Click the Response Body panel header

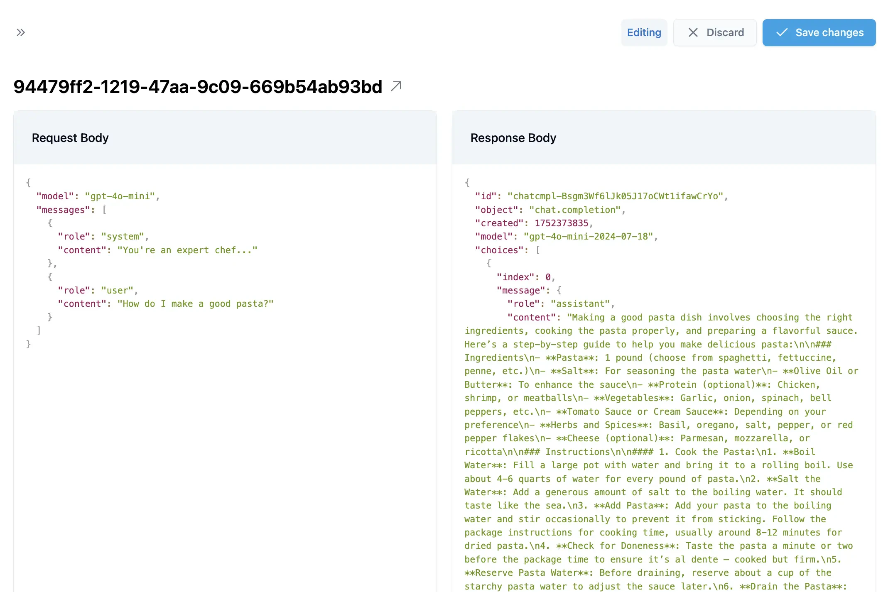click(x=513, y=137)
